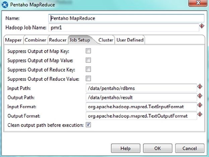Check Suppress Output of Reduce Key
The image size is (209, 157).
88,69
